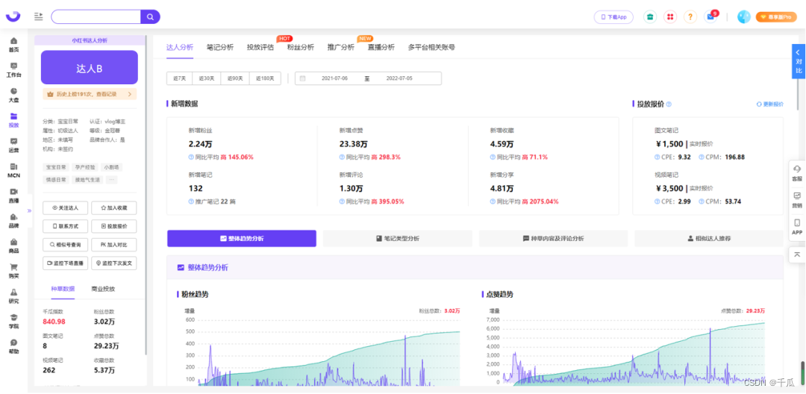Image resolution: width=806 pixels, height=394 pixels.
Task: Switch to 商业投放 tab
Action: coord(103,289)
